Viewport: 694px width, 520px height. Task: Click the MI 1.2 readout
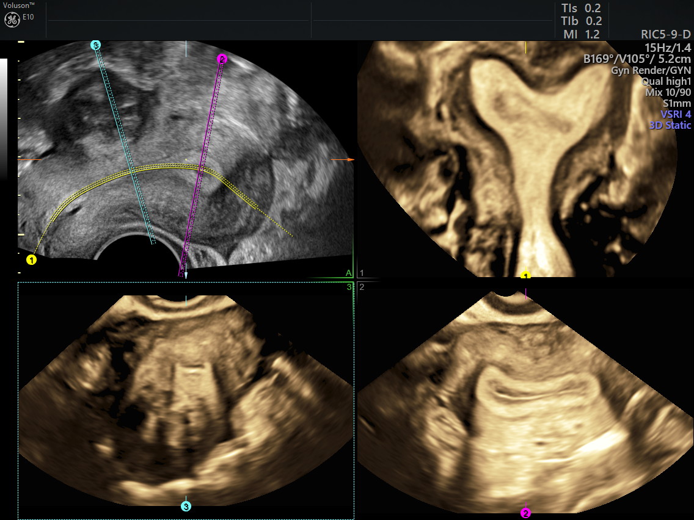580,34
